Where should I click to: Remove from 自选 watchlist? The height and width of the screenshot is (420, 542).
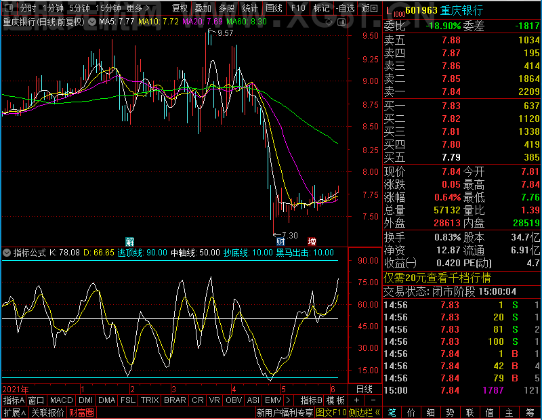click(x=346, y=8)
